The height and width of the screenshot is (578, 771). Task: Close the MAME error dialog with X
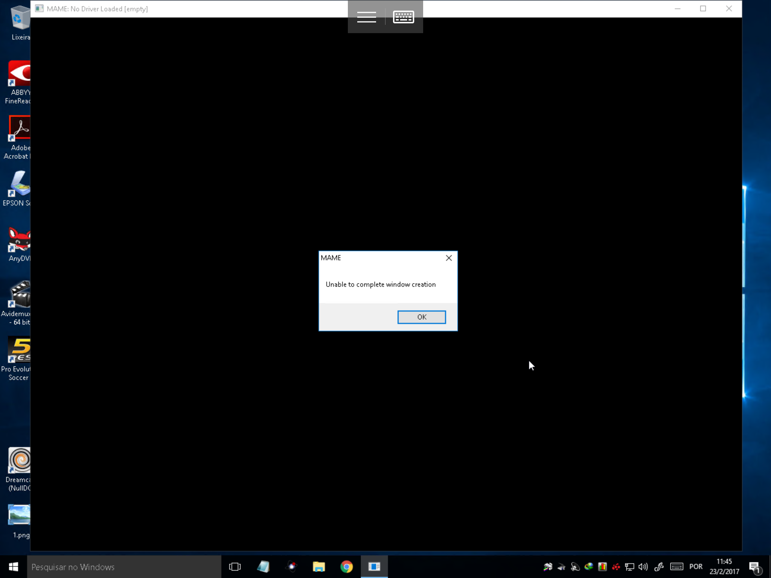pos(448,258)
